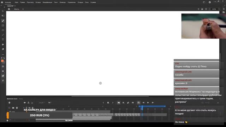This screenshot has height=127, width=226.
Task: Click the create tween icon
Action: (128, 103)
